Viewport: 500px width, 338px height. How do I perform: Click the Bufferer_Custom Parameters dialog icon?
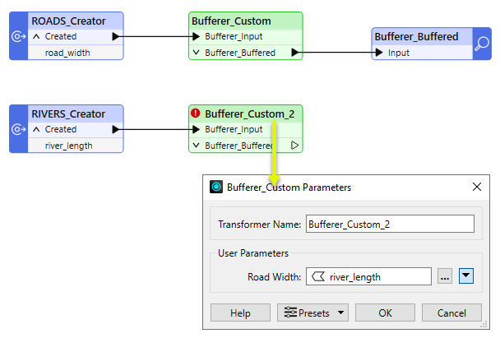point(216,187)
